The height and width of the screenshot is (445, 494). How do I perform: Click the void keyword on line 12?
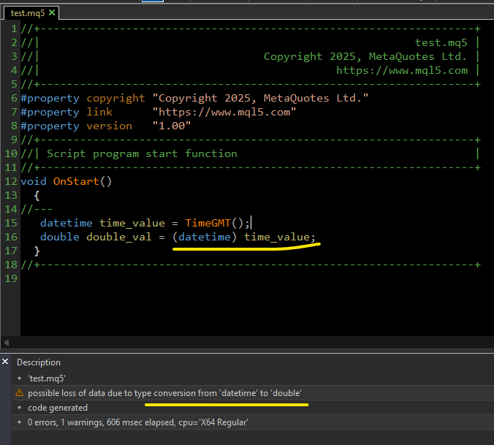click(x=34, y=181)
